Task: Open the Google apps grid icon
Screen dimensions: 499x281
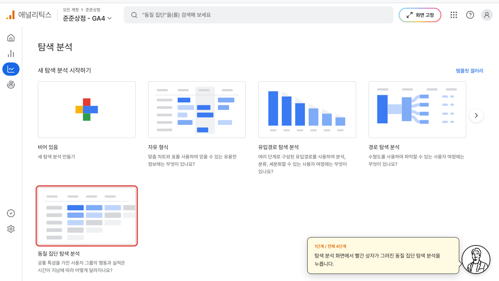Action: [453, 15]
